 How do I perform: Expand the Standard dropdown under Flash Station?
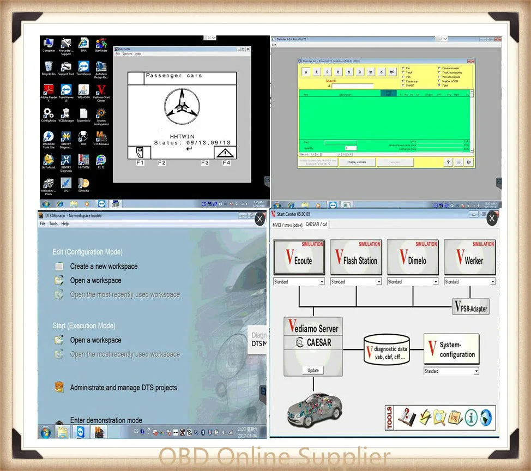[x=378, y=282]
